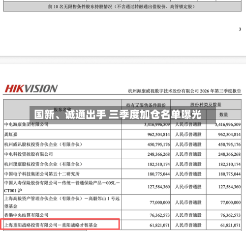Click 450,795,176 in the 持有无限售条件股份 column
The height and width of the screenshot is (231, 246).
[x=158, y=144]
